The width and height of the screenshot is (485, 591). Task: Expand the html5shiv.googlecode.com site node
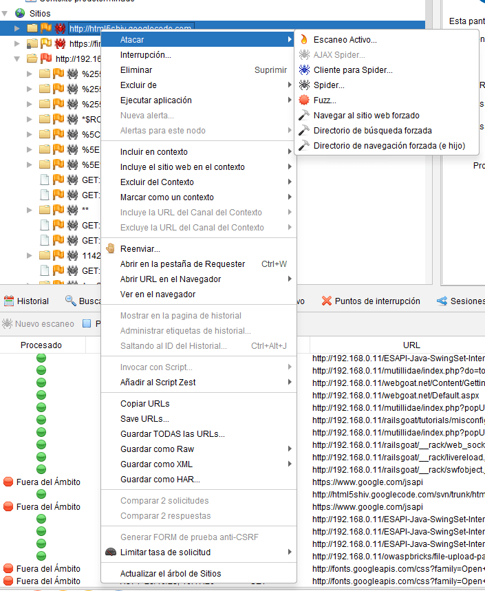pos(18,28)
